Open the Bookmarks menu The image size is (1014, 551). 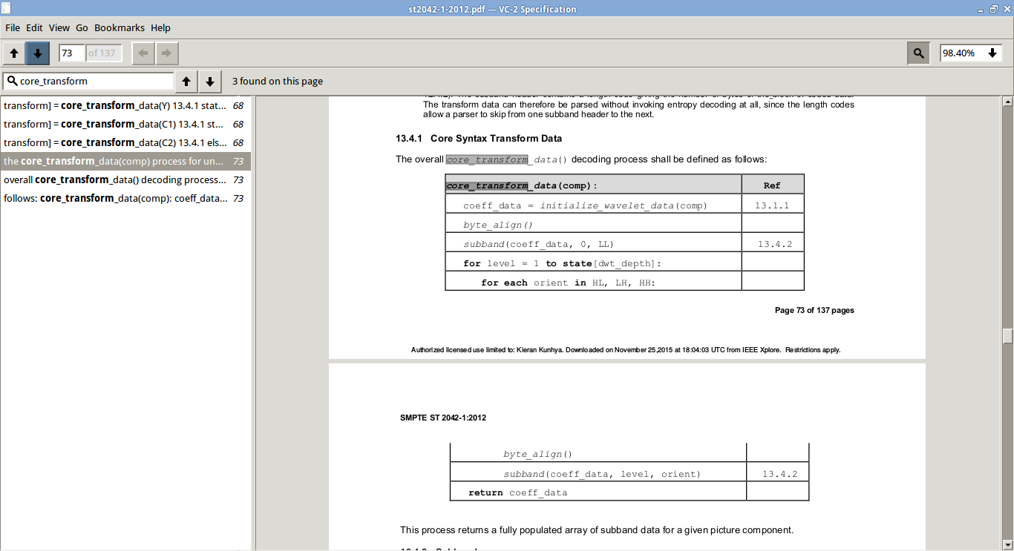[120, 27]
